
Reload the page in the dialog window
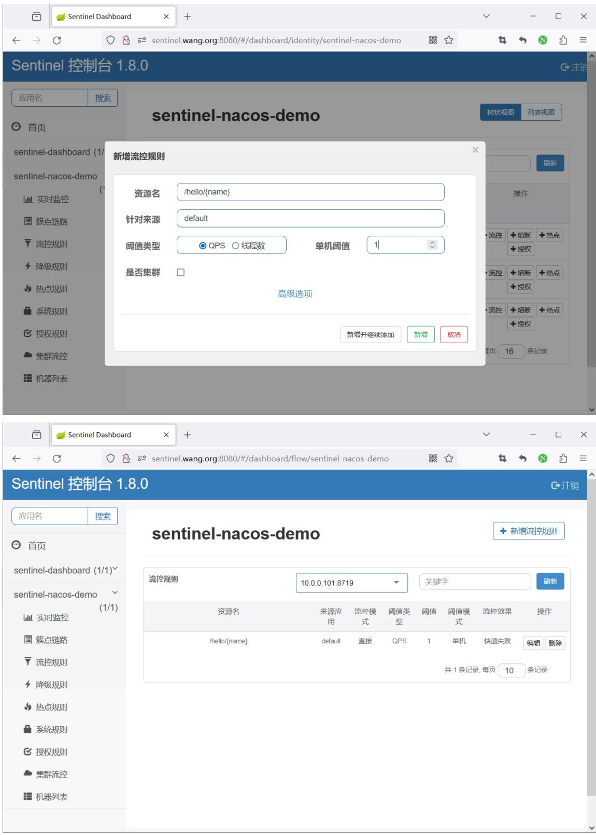tap(57, 40)
